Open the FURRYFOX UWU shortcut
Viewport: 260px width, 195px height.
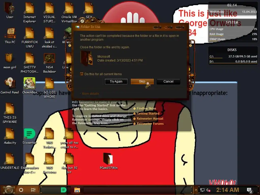(29, 38)
